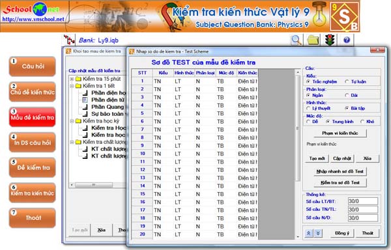The image size is (391, 250).
Task: Click Nhập nhanh sơ đồ Test button
Action: click(x=340, y=171)
